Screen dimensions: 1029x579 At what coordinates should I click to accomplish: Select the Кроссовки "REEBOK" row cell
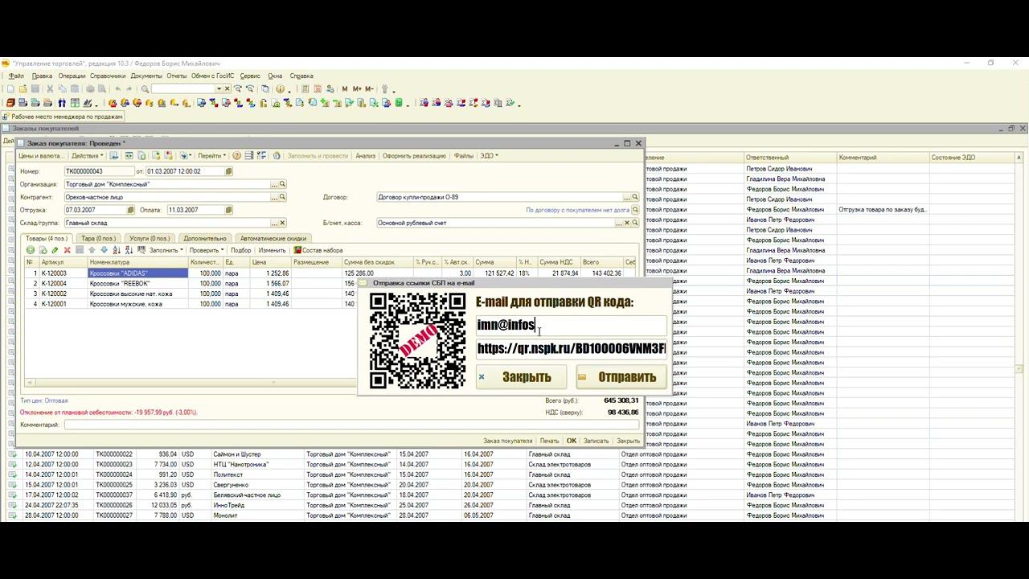pyautogui.click(x=138, y=283)
